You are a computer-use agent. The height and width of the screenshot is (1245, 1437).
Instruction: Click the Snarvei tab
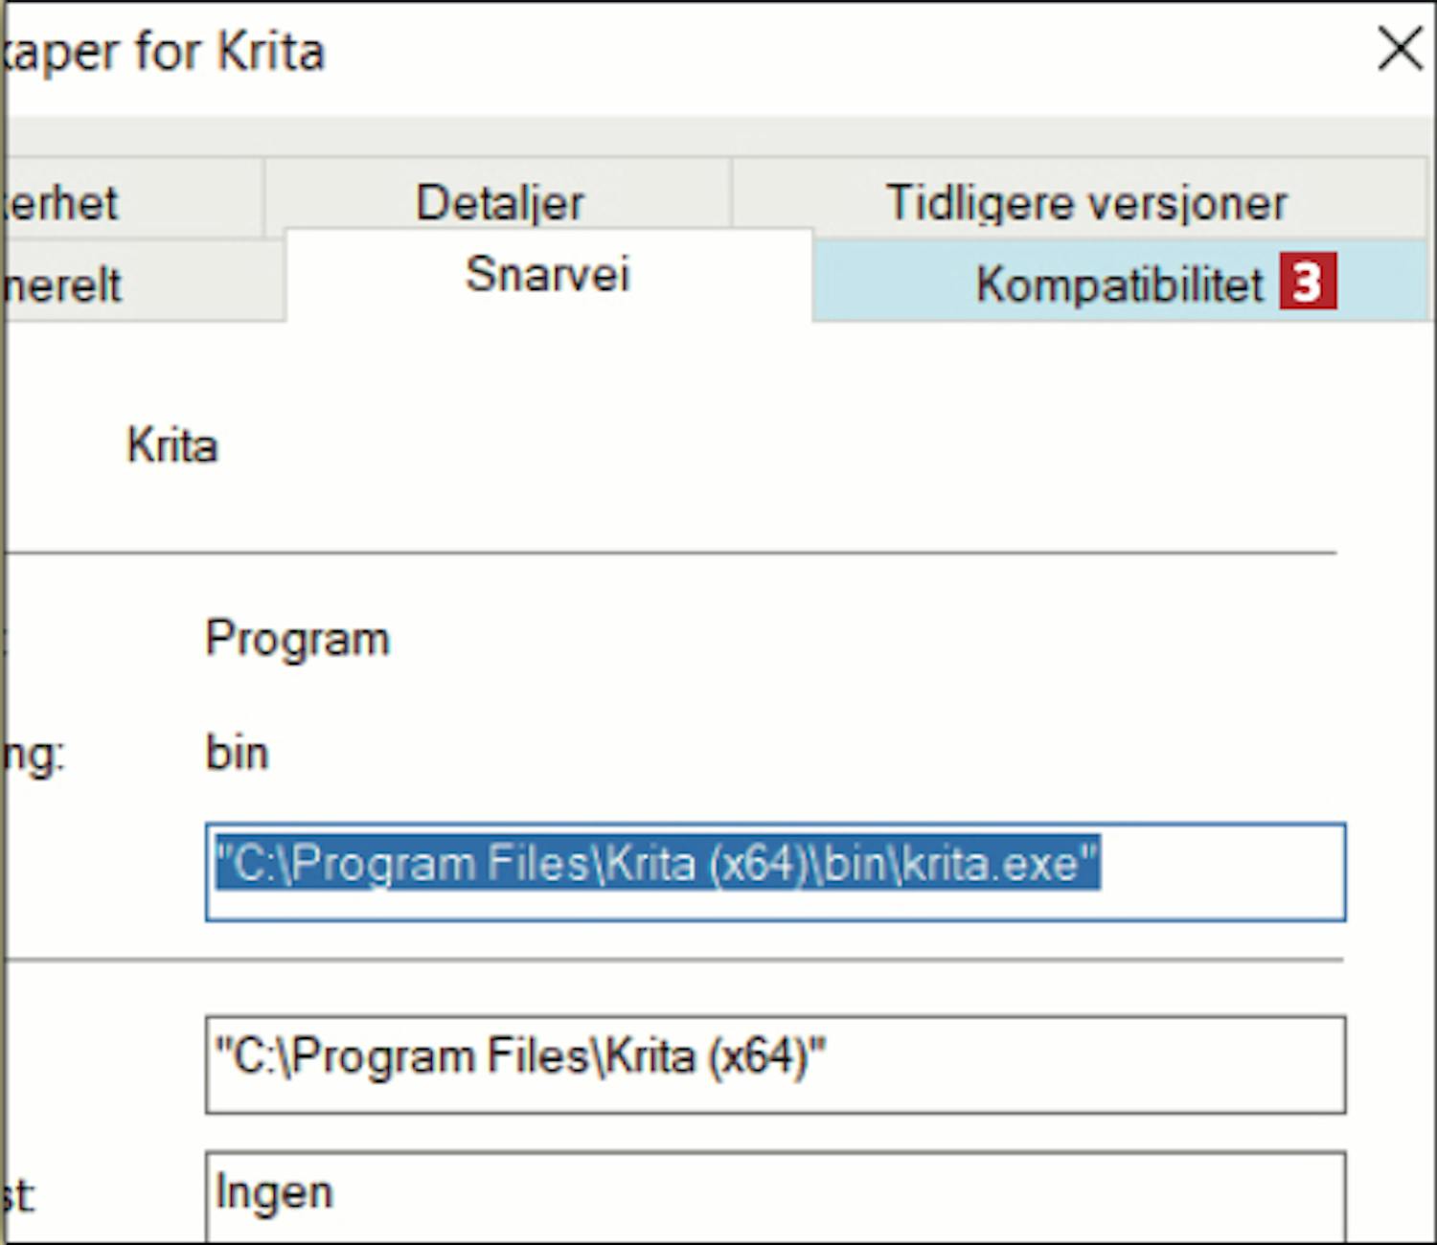coord(548,275)
